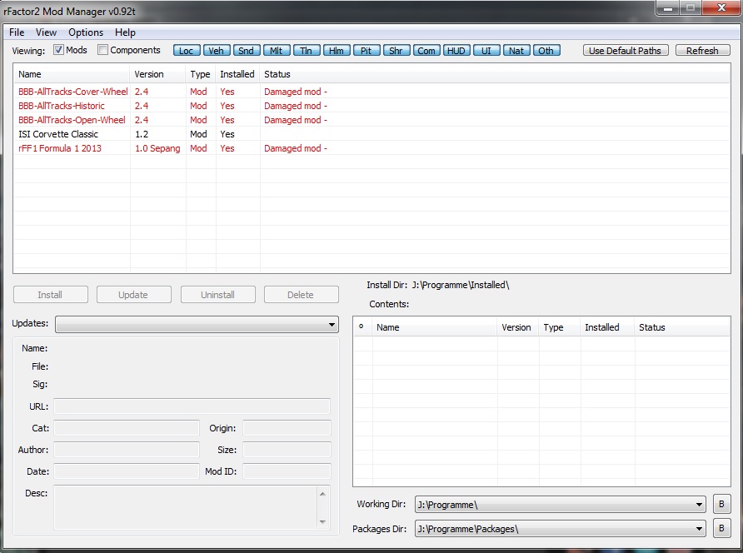Toggle the Com filter button
Screen dimensions: 743x553
(426, 51)
